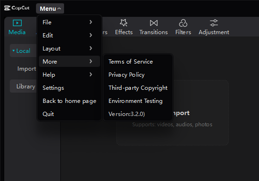This screenshot has width=259, height=181.
Task: Open the Help menu entry
Action: [69, 74]
